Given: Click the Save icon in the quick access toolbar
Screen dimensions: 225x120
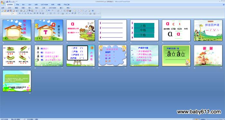Looking at the screenshot, I should click(x=7, y=1).
